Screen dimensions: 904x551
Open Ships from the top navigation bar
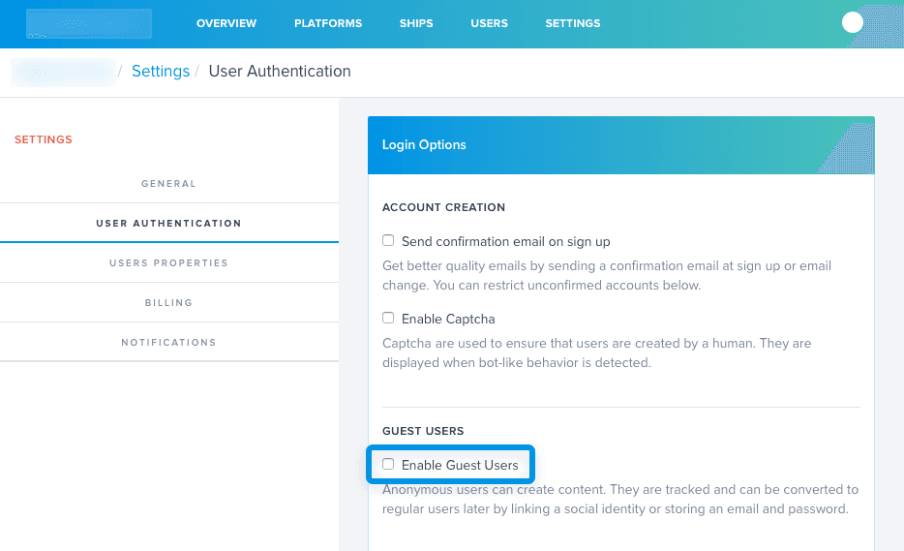pos(416,23)
